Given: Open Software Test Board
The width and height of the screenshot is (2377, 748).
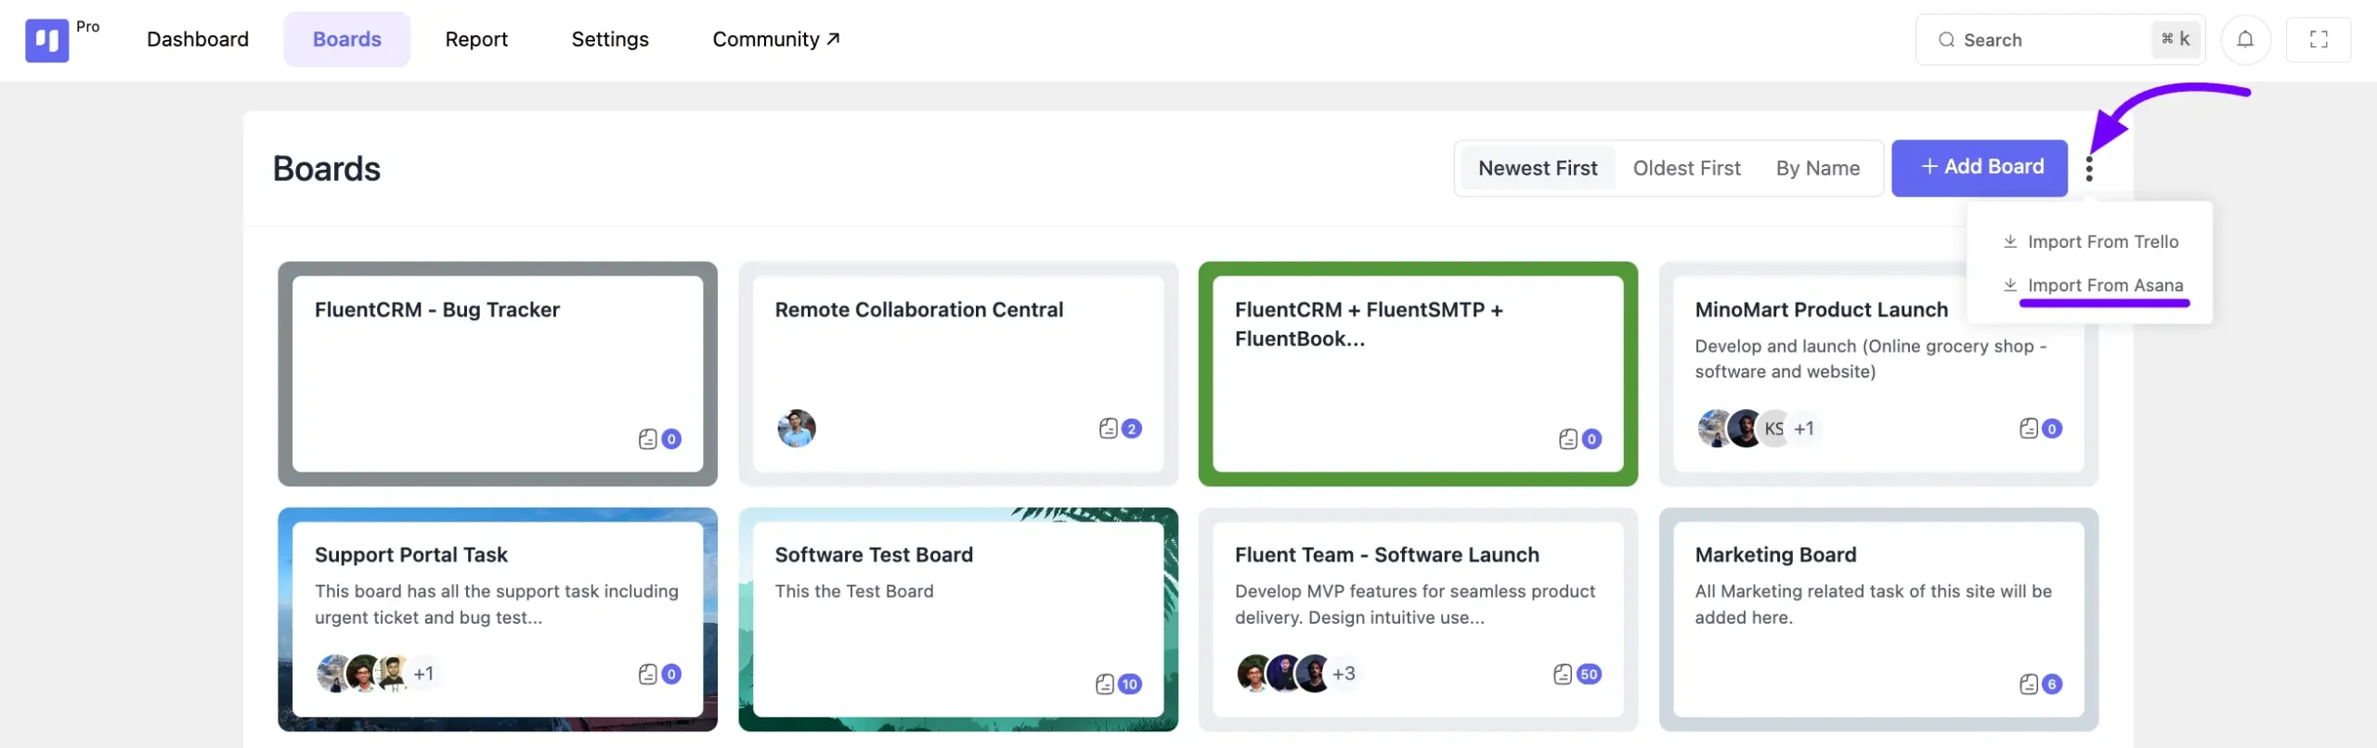Looking at the screenshot, I should (x=958, y=619).
